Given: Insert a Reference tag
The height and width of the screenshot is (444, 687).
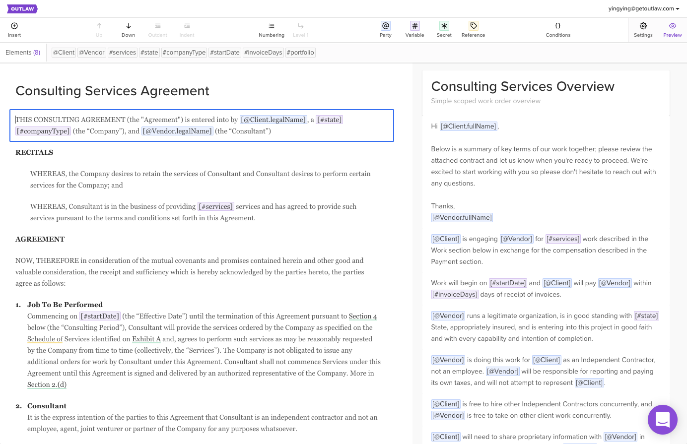Looking at the screenshot, I should [473, 26].
